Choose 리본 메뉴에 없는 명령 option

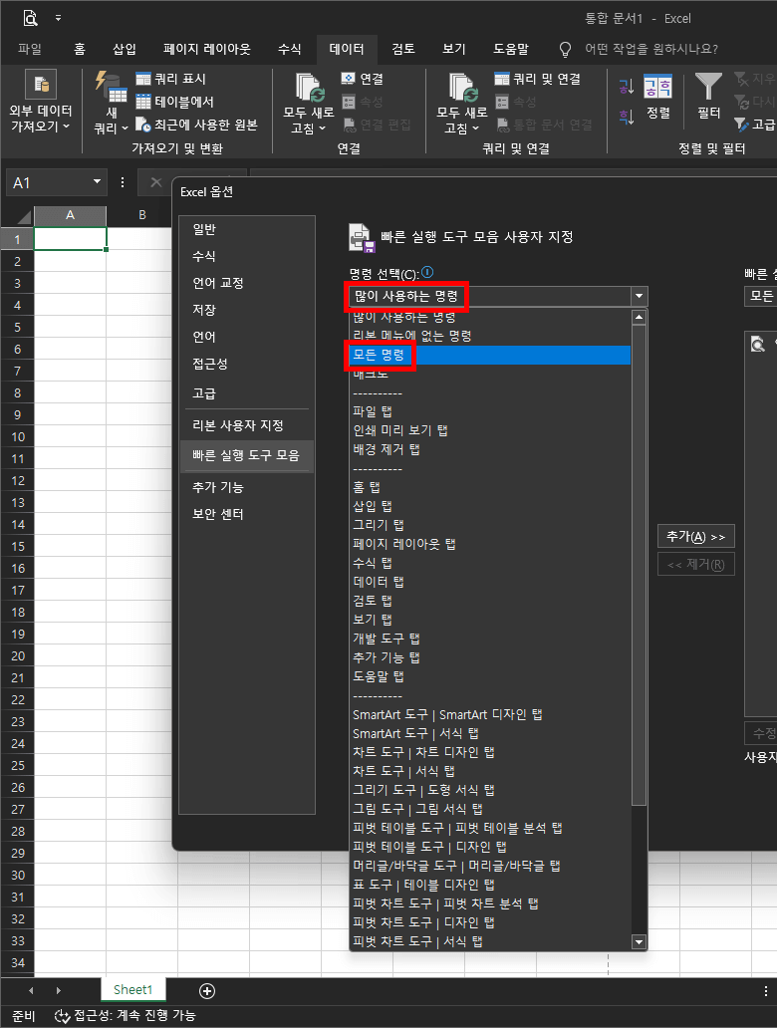coord(490,336)
